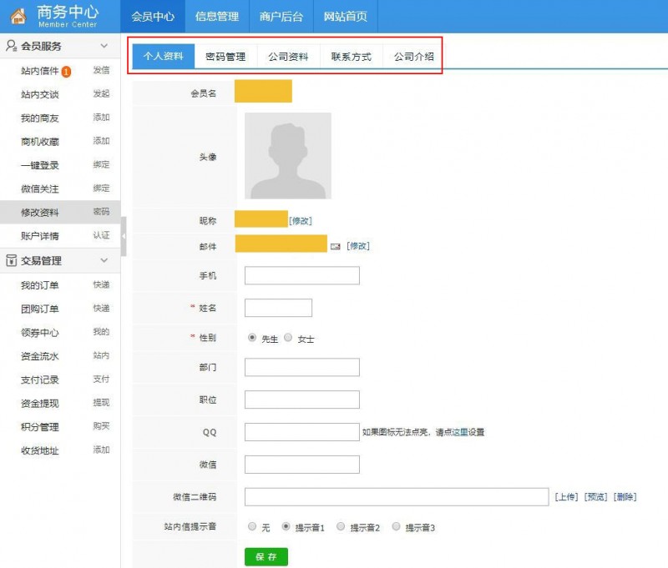Collapse the 会员服务 section chevron
Viewport: 668px width, 568px height.
[104, 46]
